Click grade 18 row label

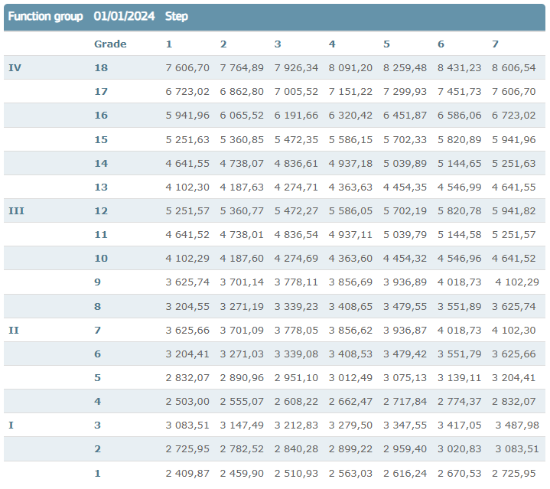101,68
